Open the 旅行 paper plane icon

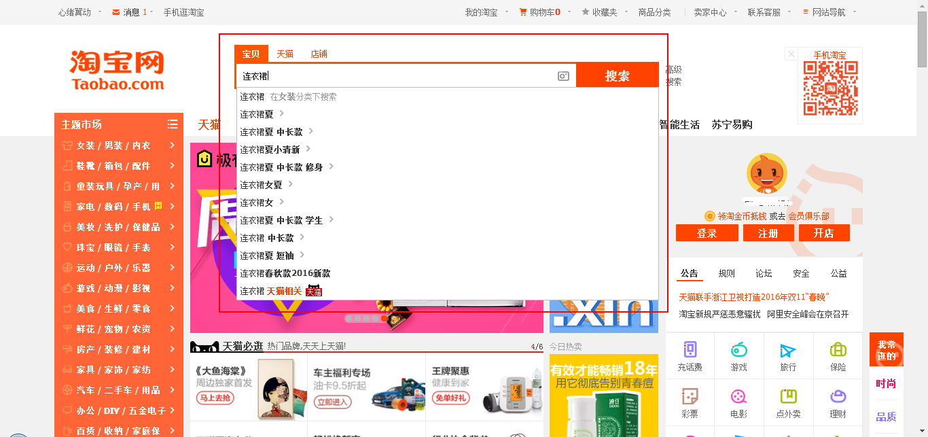788,350
